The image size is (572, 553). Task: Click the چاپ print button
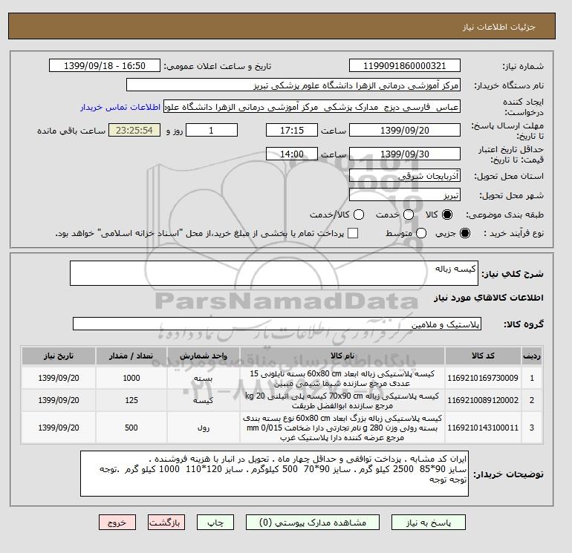pos(215,523)
